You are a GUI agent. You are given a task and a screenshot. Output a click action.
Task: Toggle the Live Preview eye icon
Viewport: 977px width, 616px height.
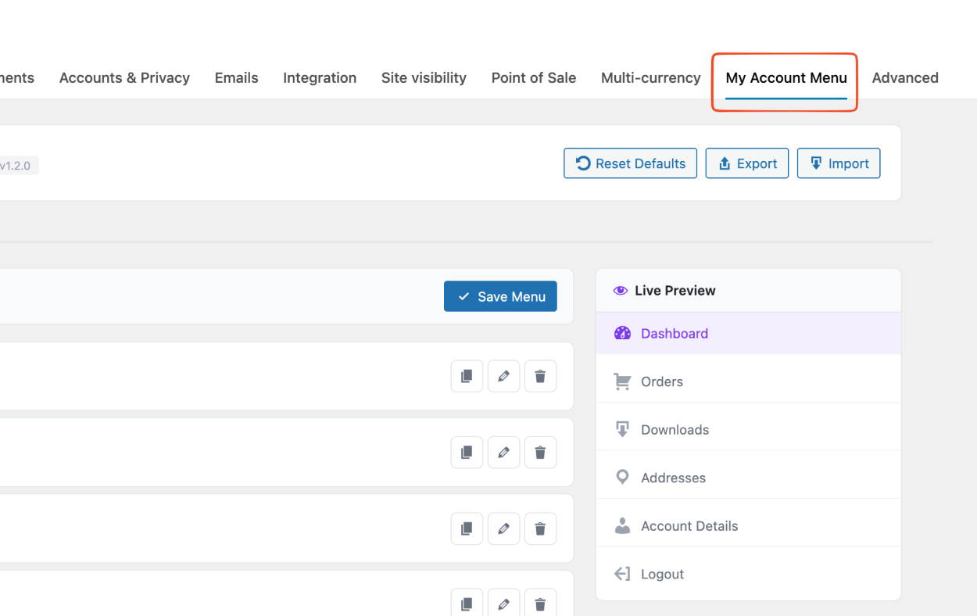[620, 290]
